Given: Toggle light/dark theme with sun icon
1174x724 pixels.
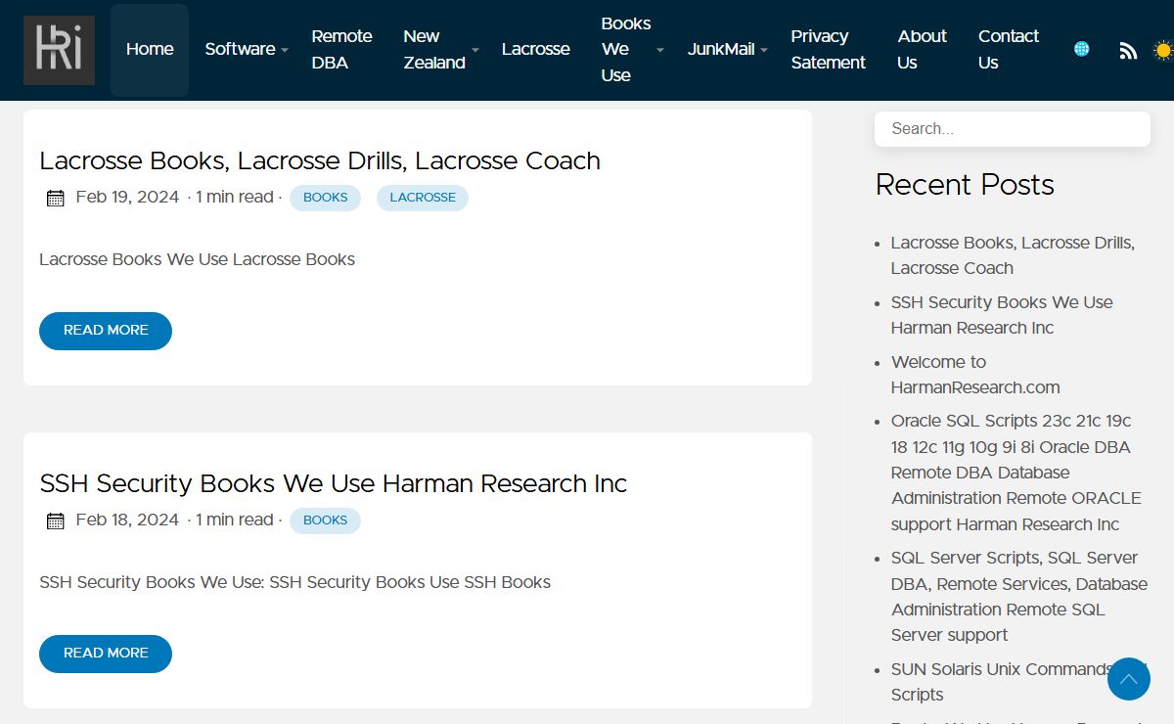Looking at the screenshot, I should coord(1162,50).
